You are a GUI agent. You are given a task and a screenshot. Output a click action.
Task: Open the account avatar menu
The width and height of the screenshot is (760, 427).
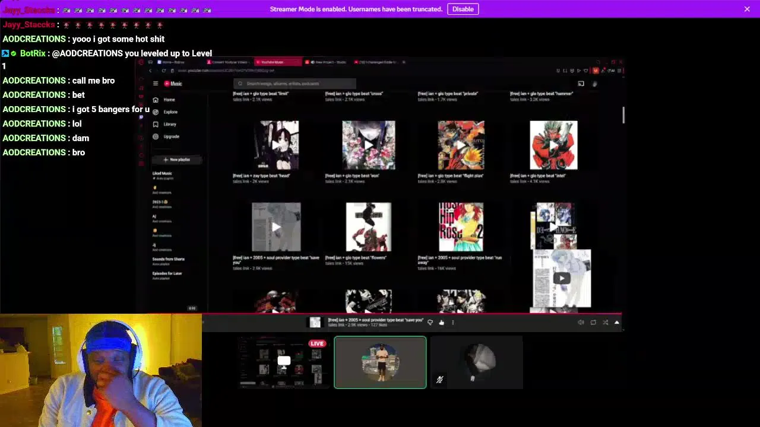(594, 84)
